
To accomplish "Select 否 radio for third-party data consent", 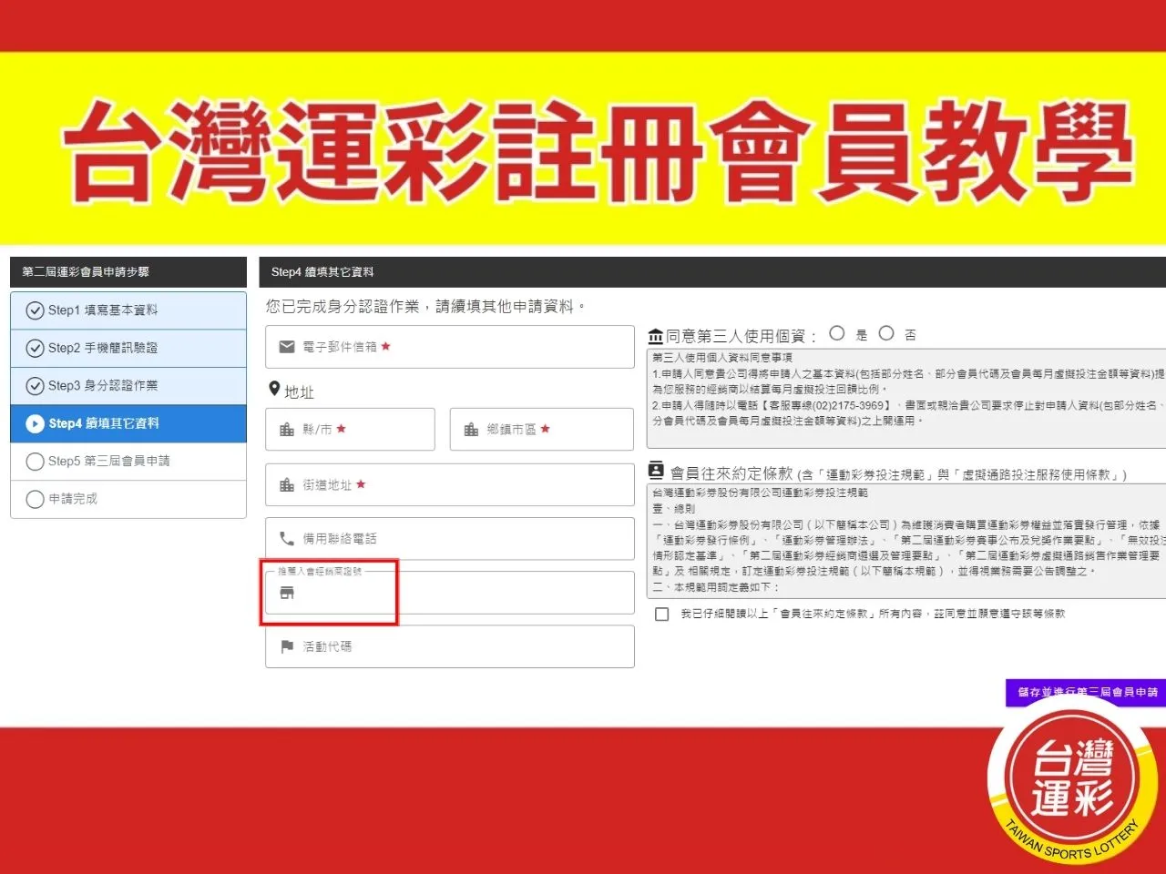I will (886, 333).
